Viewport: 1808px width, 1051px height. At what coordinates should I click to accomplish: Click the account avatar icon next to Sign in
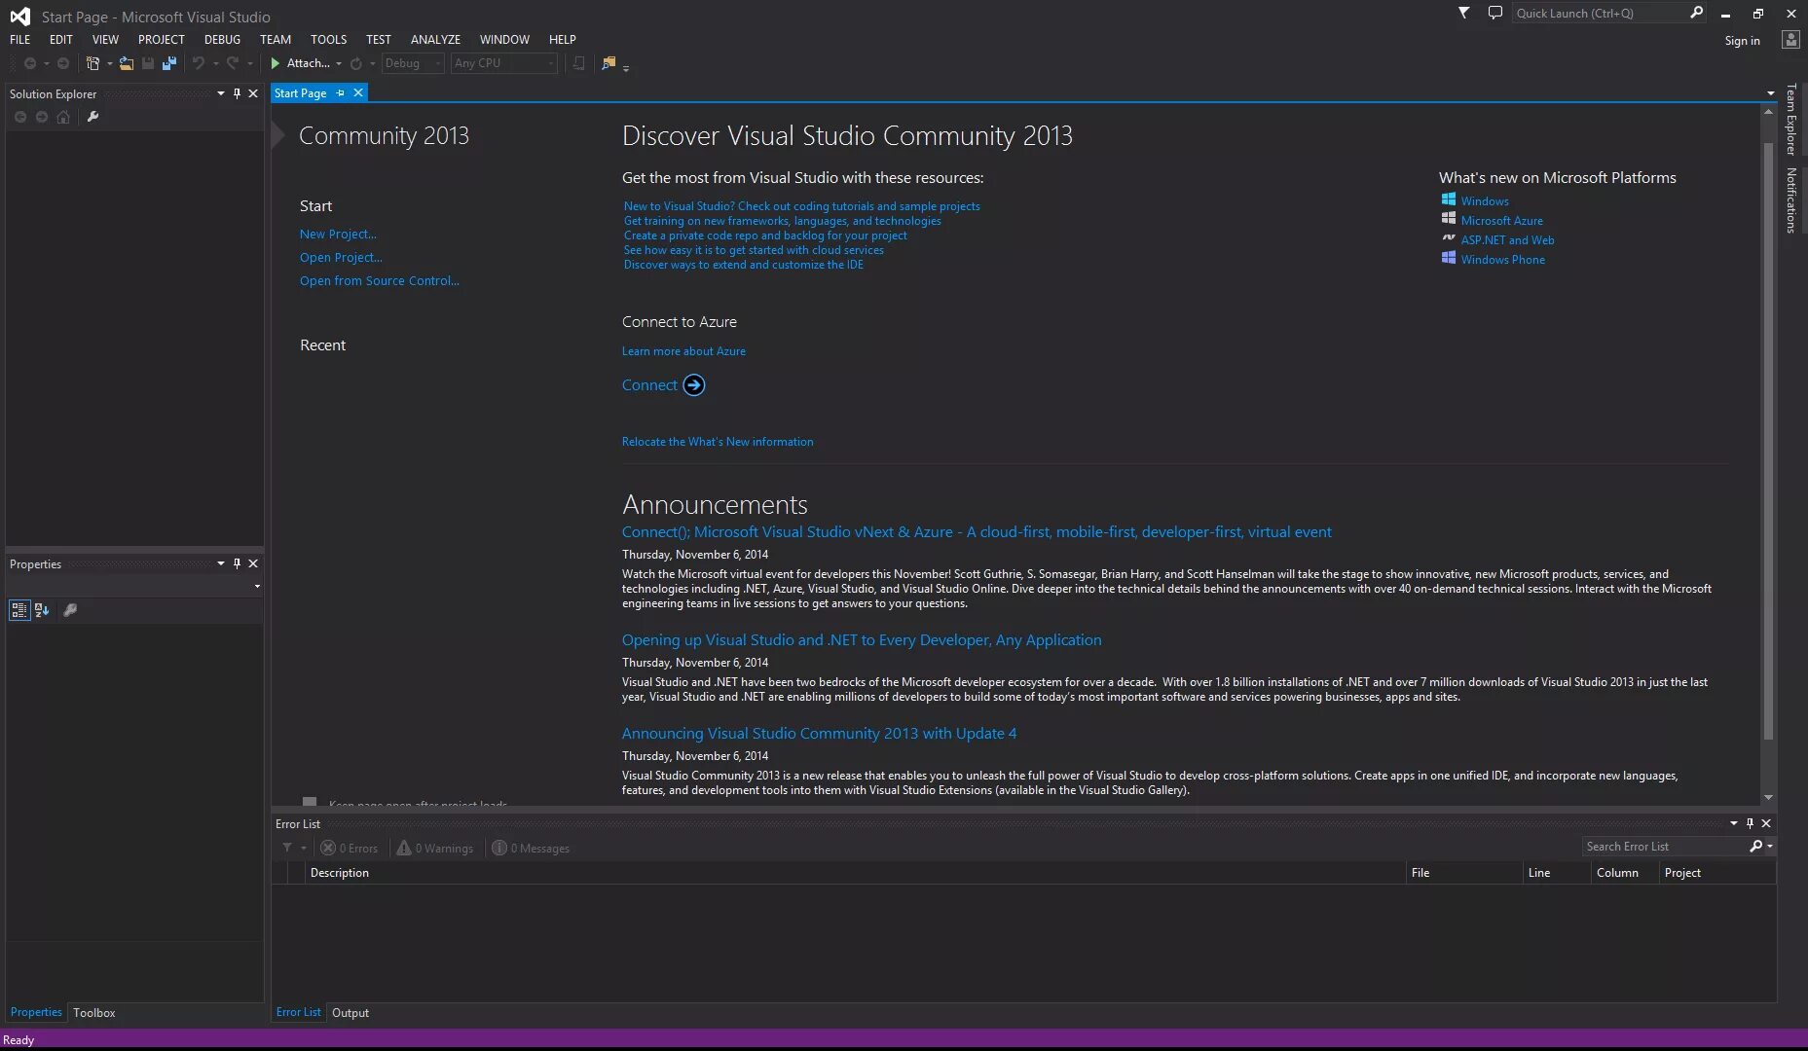tap(1790, 40)
